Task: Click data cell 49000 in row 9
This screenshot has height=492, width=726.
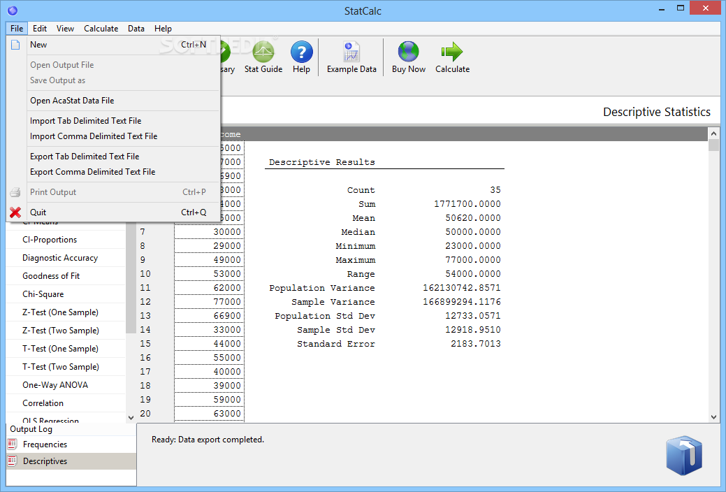Action: (x=210, y=259)
